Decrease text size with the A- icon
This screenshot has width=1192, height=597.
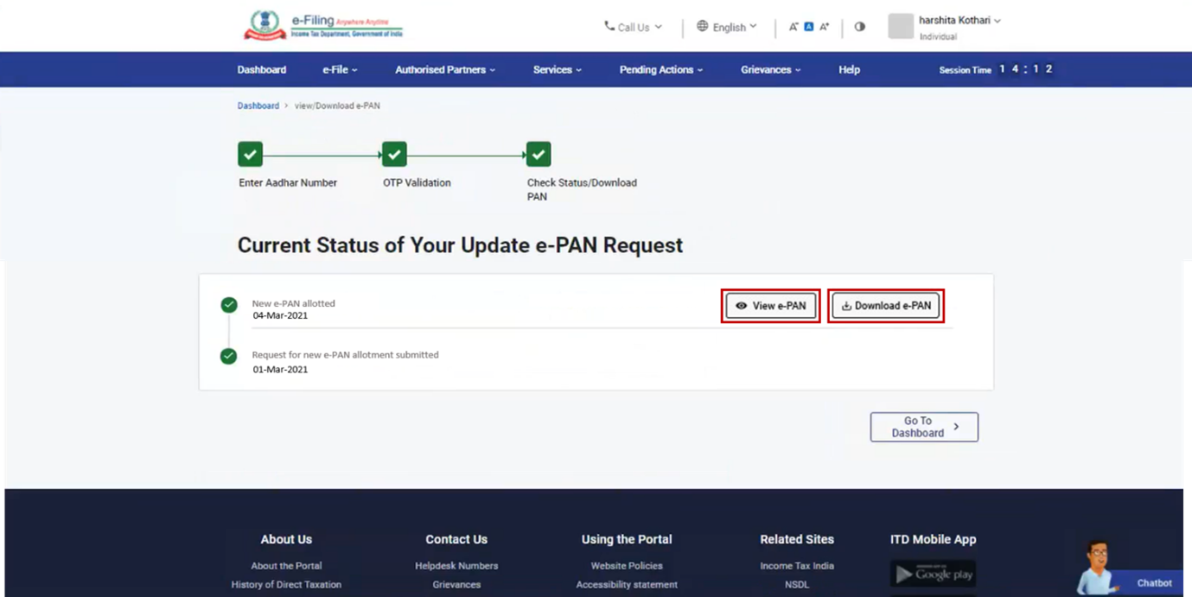(793, 27)
